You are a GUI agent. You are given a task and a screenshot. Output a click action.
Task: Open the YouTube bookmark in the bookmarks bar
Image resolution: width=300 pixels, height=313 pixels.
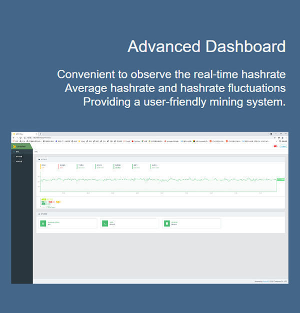[x=136, y=142]
